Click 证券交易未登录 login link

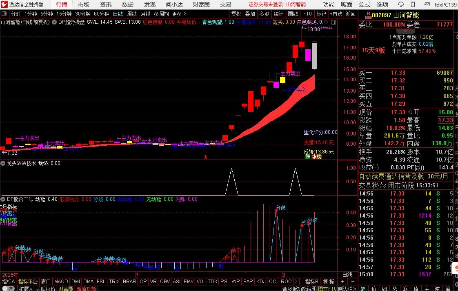pos(266,4)
